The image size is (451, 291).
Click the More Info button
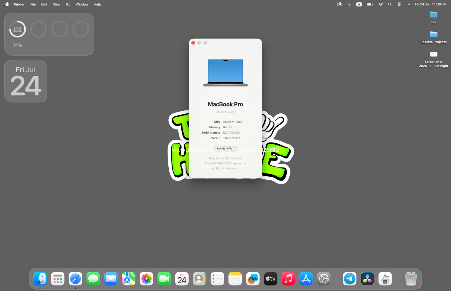point(226,149)
